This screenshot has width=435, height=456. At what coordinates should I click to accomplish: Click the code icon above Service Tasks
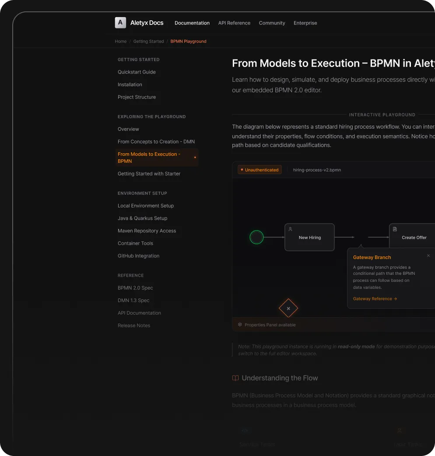point(245,430)
